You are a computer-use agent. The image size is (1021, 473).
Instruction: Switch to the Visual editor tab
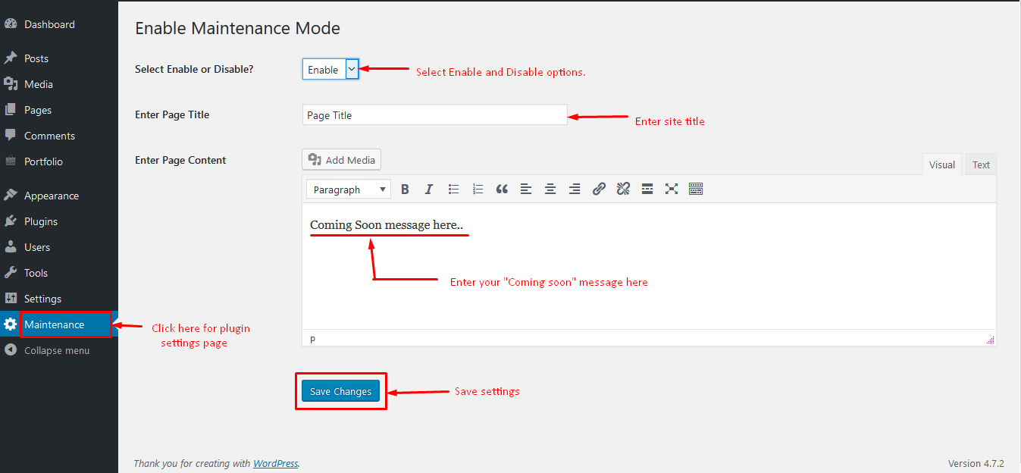pos(942,164)
